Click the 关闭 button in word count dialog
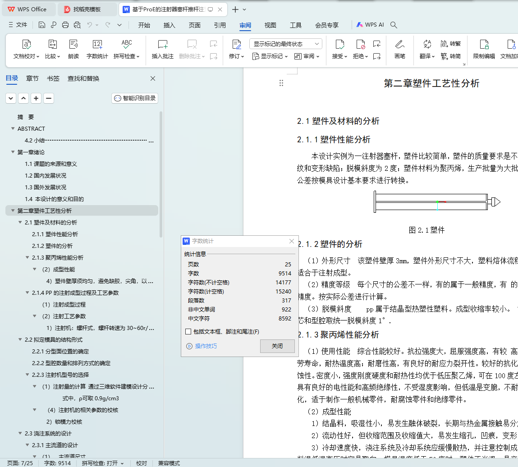Screen dimensions: 518x467 [277, 346]
